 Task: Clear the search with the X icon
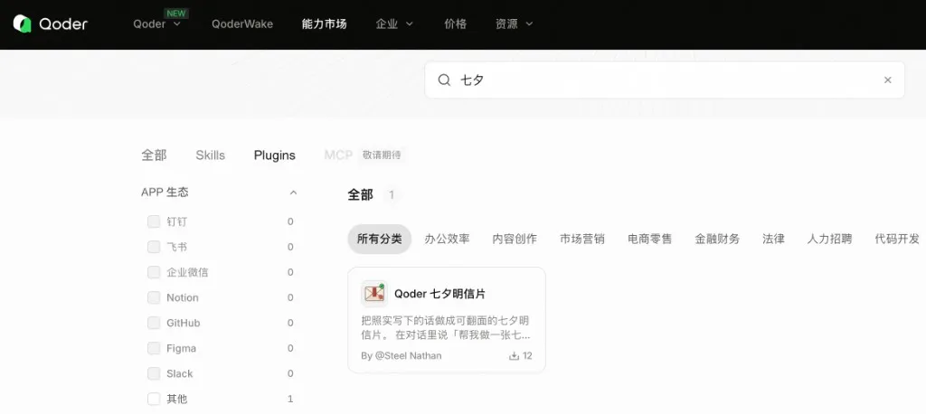pos(888,80)
